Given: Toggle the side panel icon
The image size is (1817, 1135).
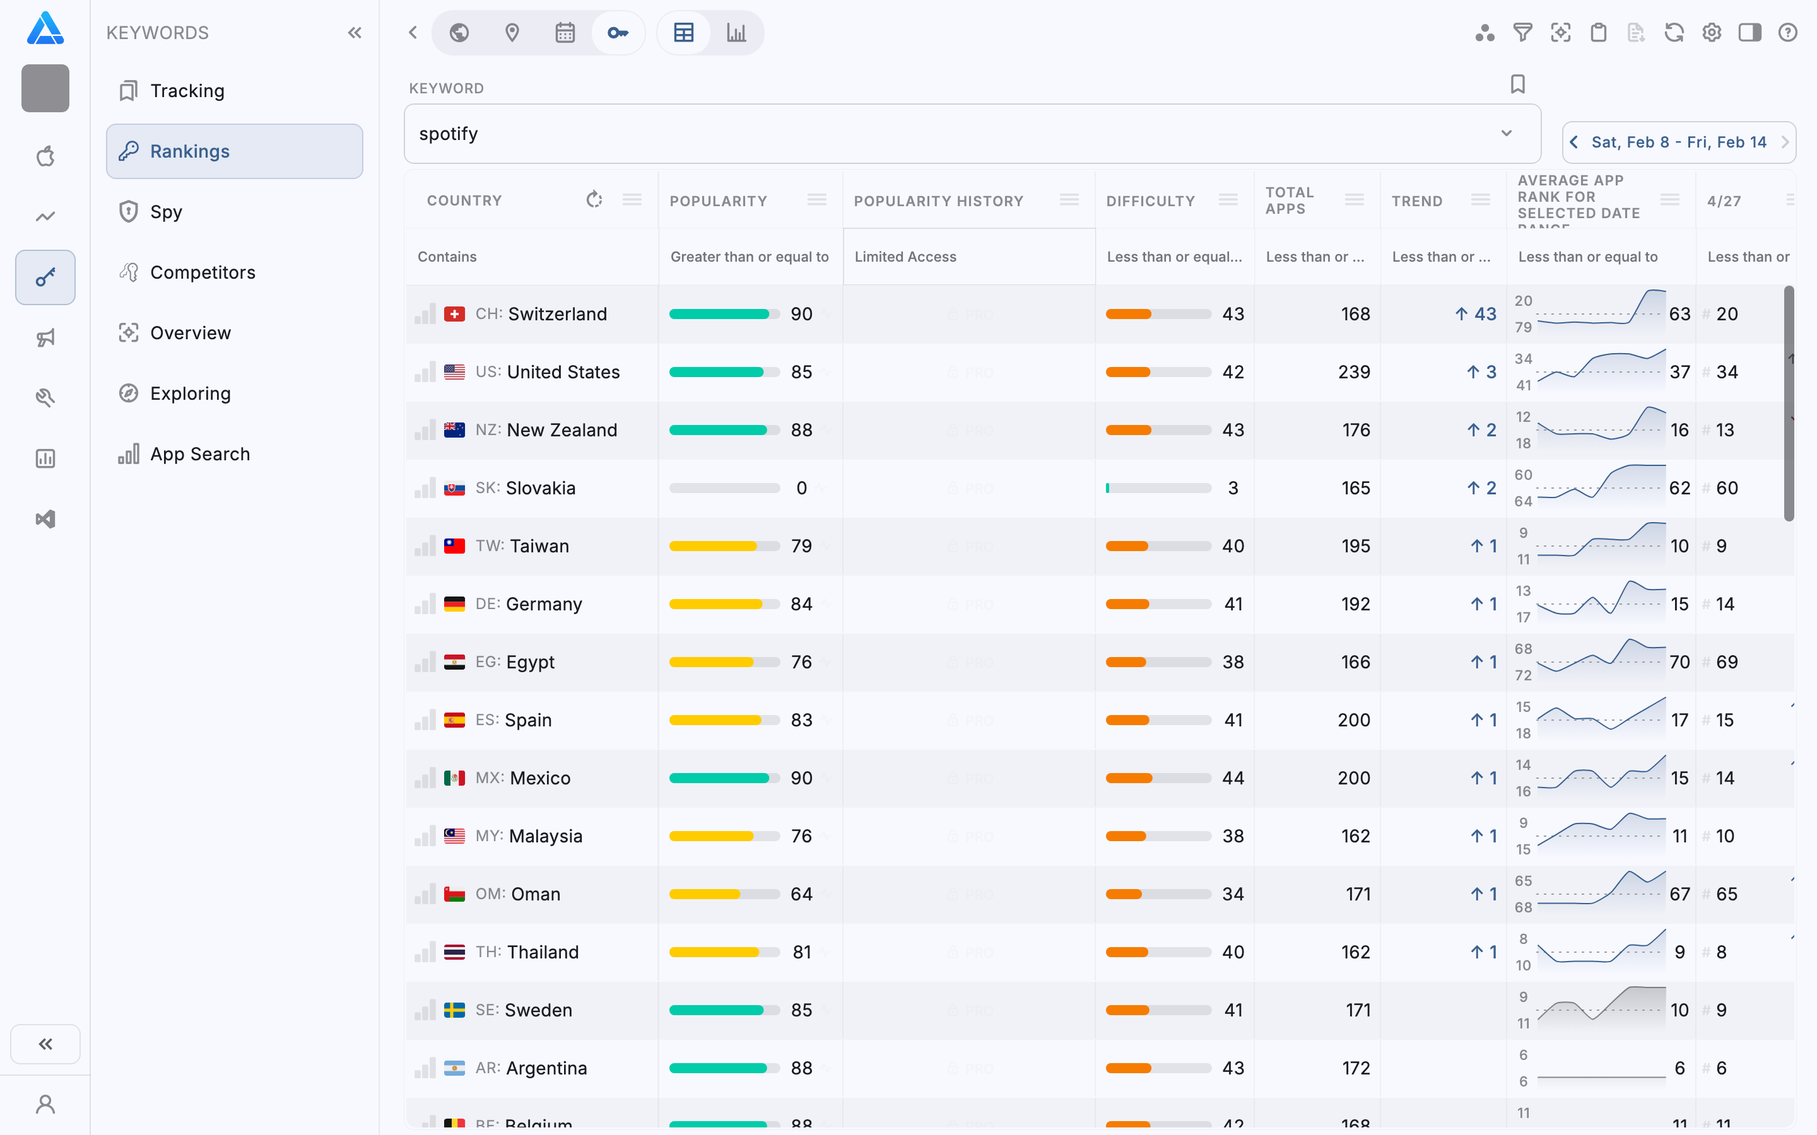Looking at the screenshot, I should [1749, 32].
